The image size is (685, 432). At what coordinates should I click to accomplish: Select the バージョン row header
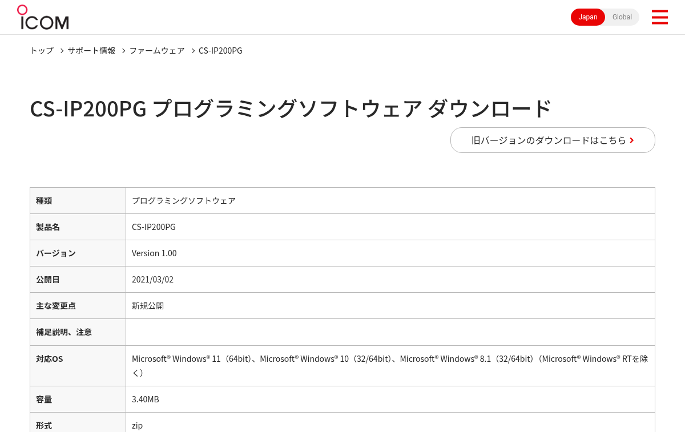78,253
